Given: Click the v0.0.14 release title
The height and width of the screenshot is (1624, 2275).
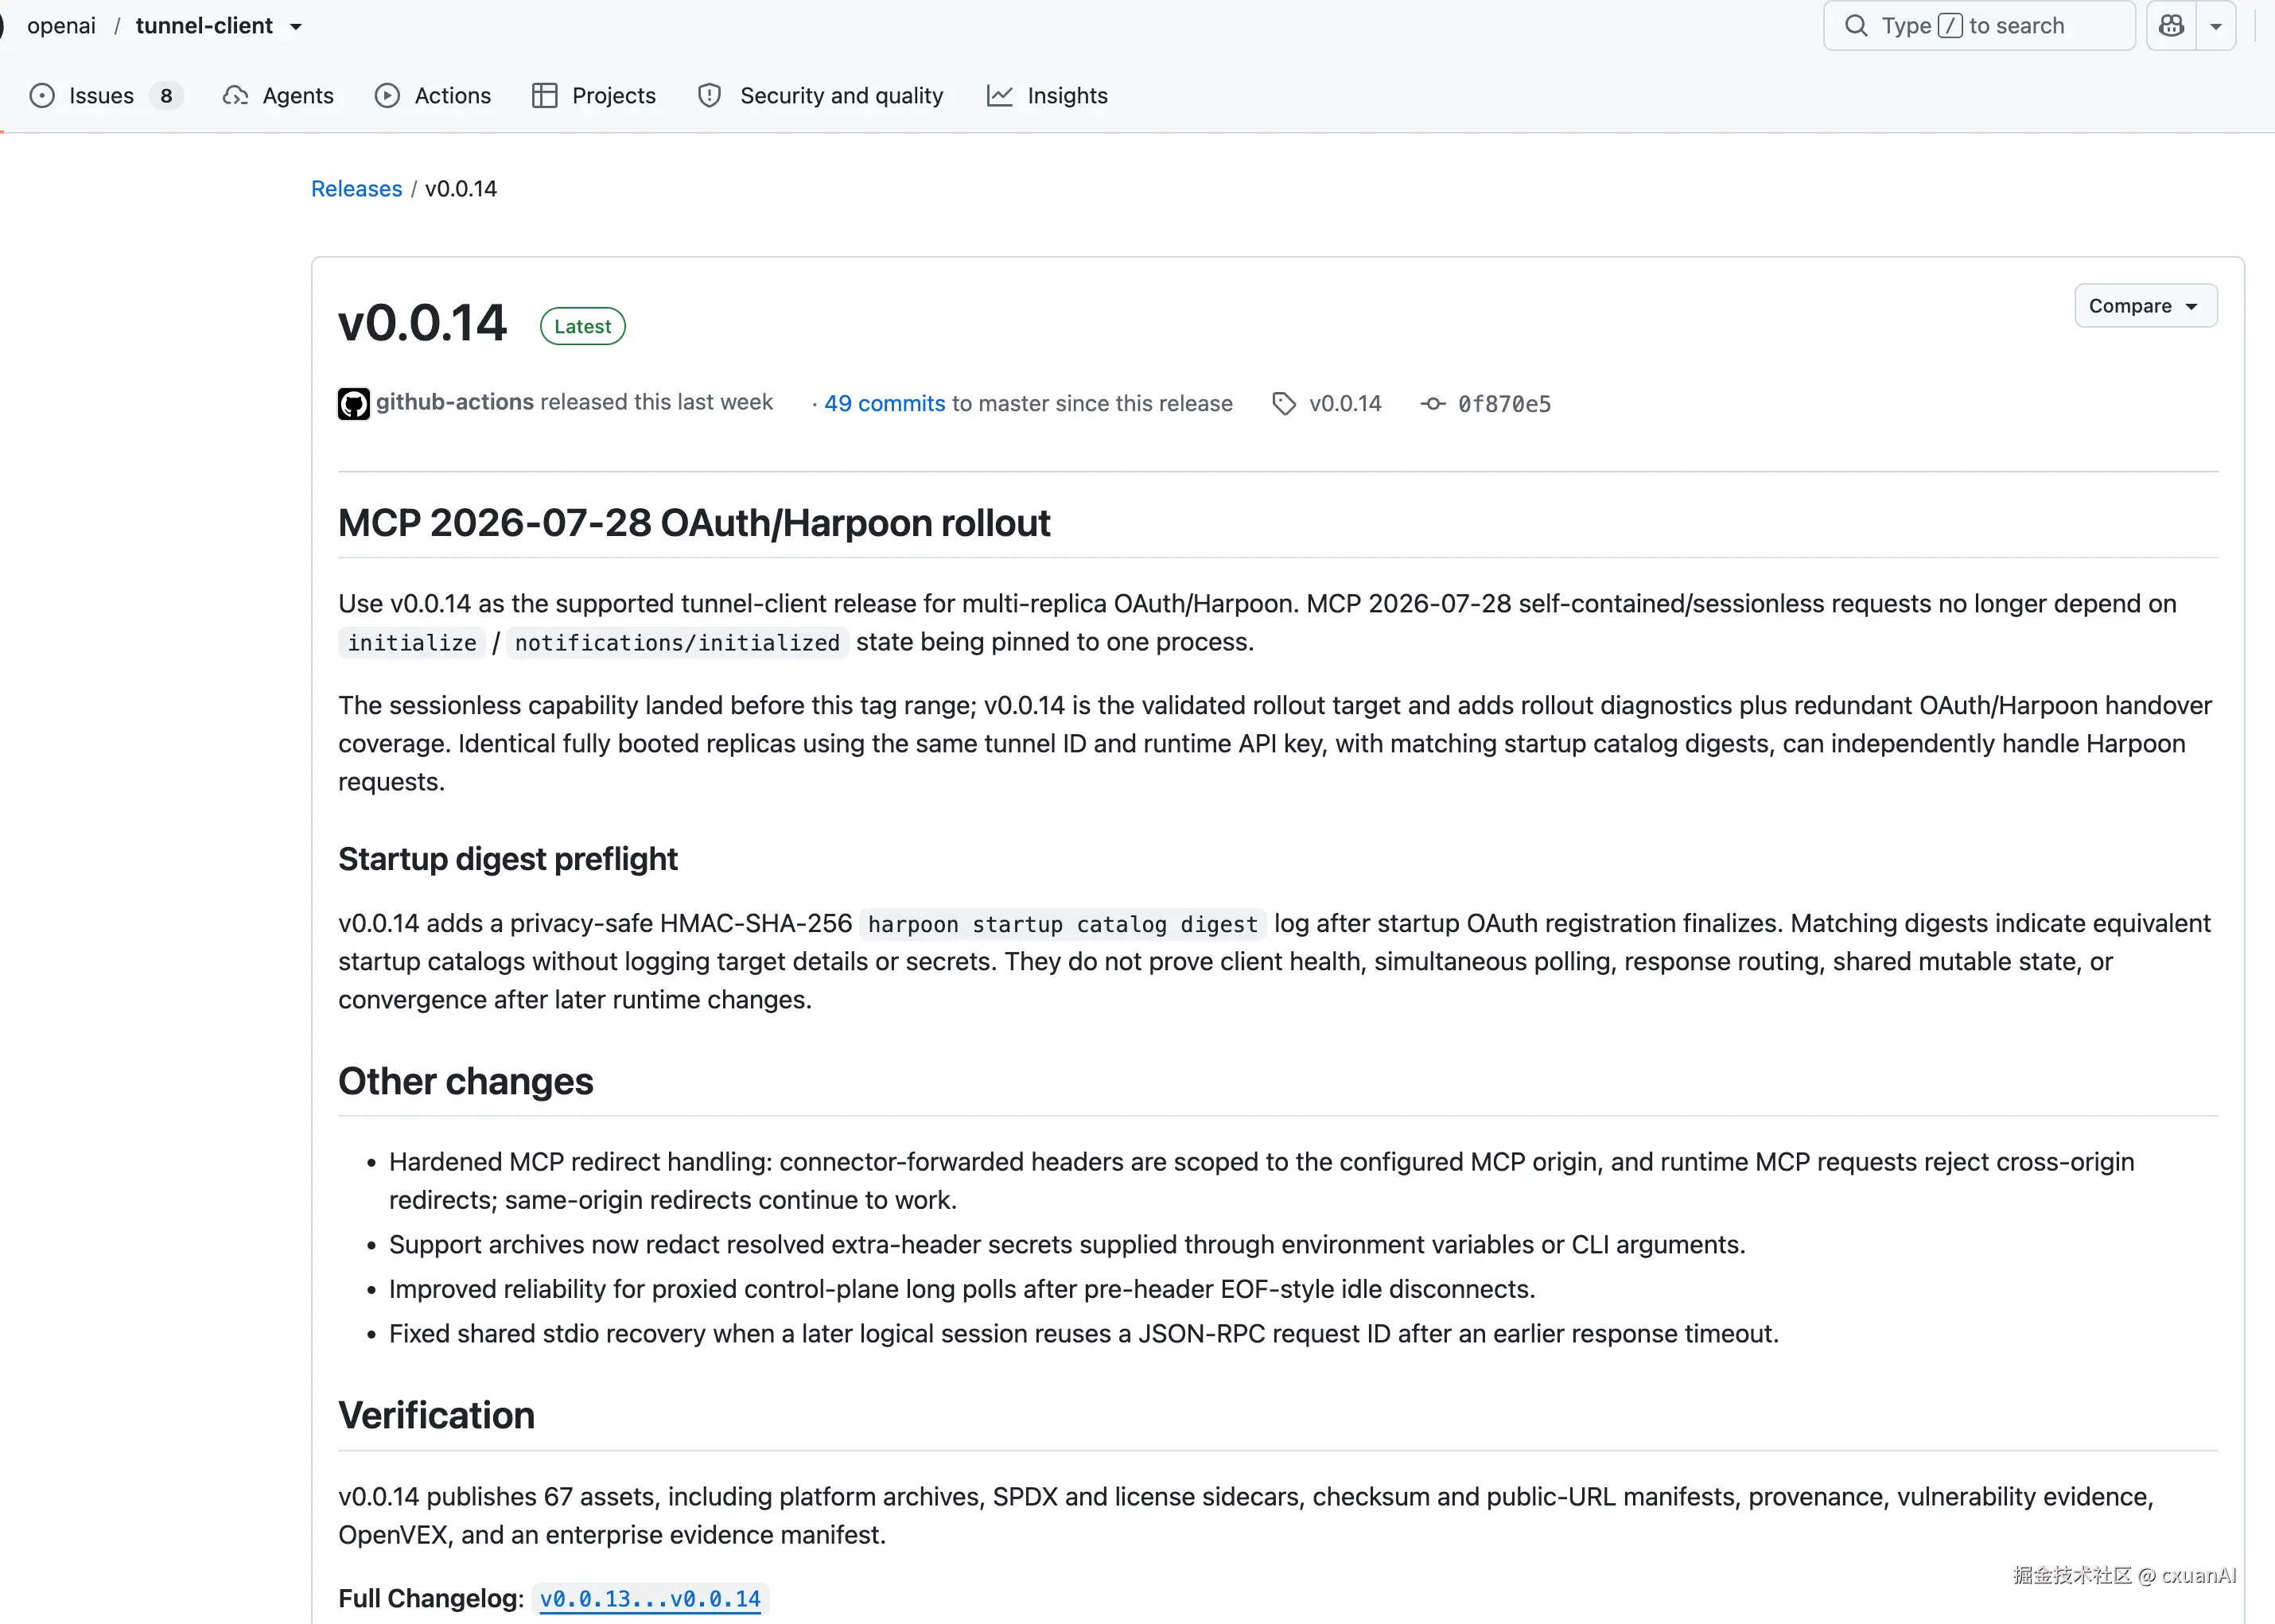Looking at the screenshot, I should click(423, 324).
